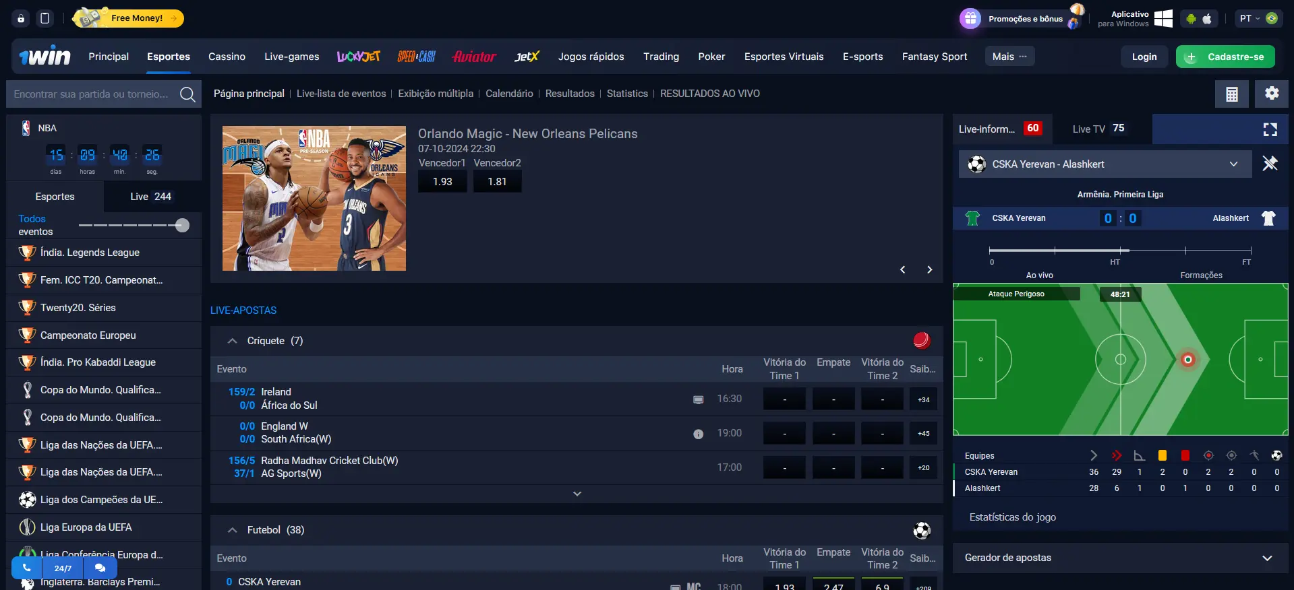
Task: Open the Cassino menu item
Action: tap(227, 57)
